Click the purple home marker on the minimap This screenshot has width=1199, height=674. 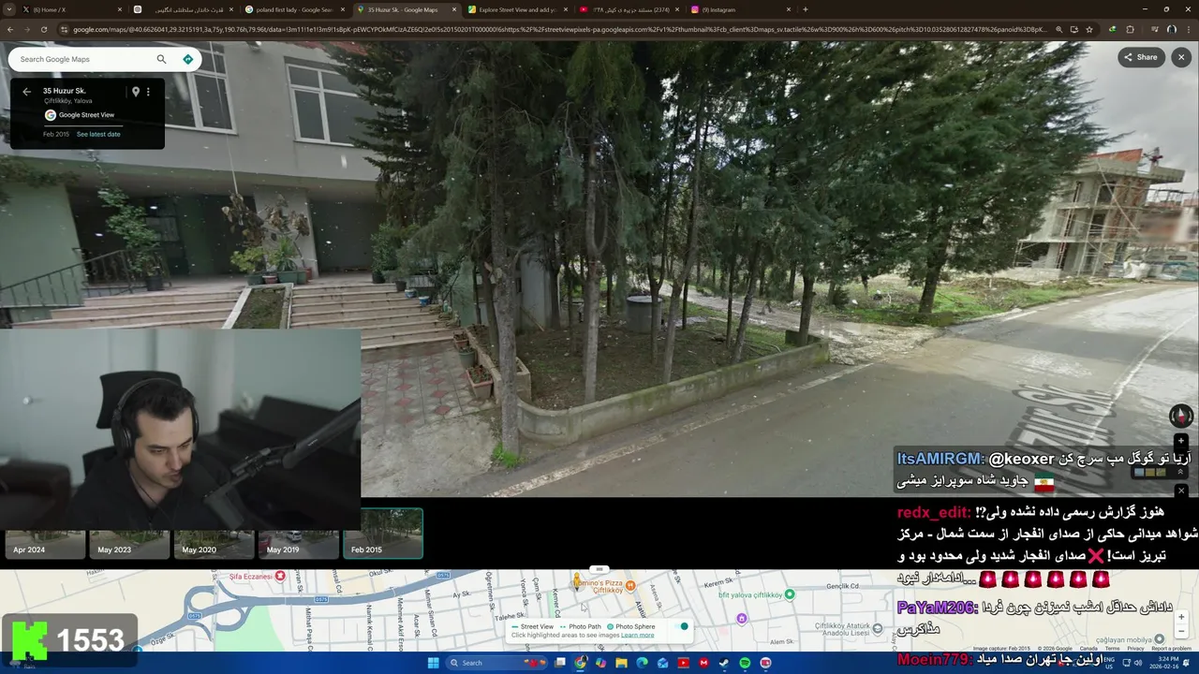point(742,618)
